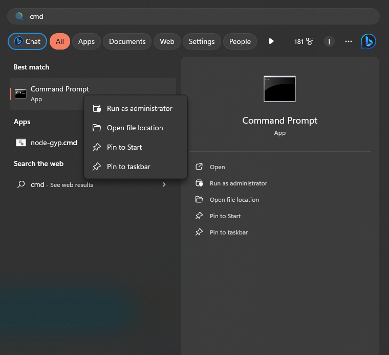
Task: Click the pin icon beside context menu Pin to taskbar
Action: [97, 167]
